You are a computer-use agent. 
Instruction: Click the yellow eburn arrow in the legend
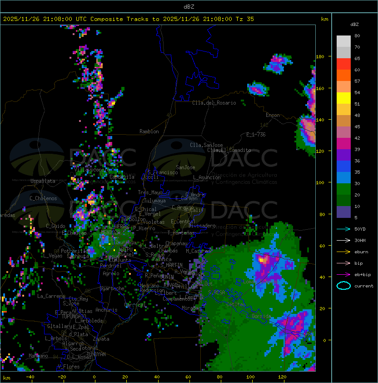(343, 252)
